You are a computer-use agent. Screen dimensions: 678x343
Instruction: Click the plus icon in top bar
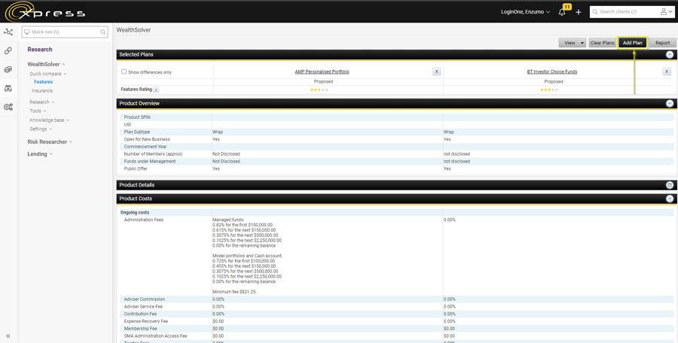click(x=579, y=12)
